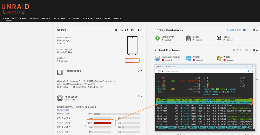Open the VMs tab

(x=98, y=18)
